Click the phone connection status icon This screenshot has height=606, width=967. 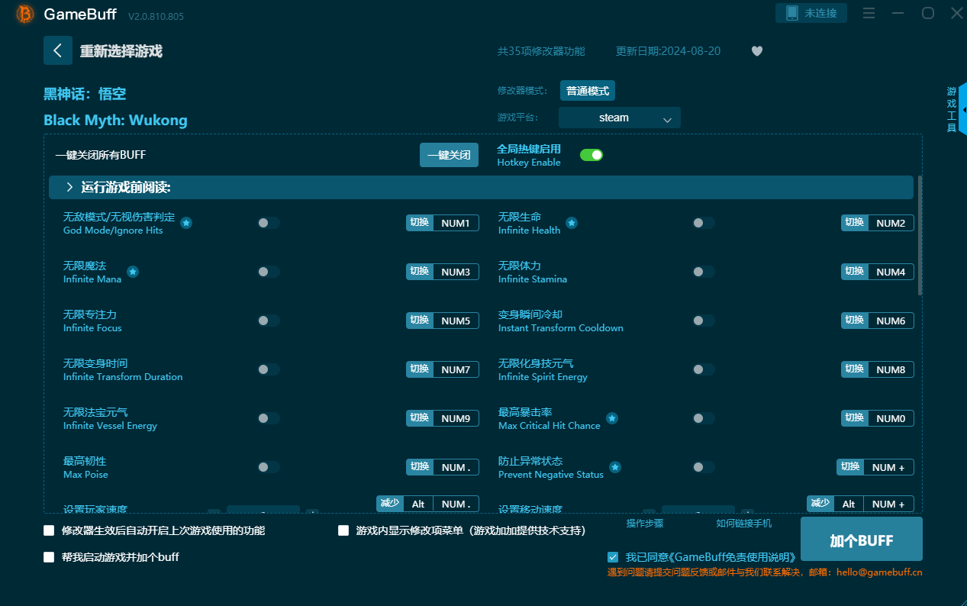point(791,13)
